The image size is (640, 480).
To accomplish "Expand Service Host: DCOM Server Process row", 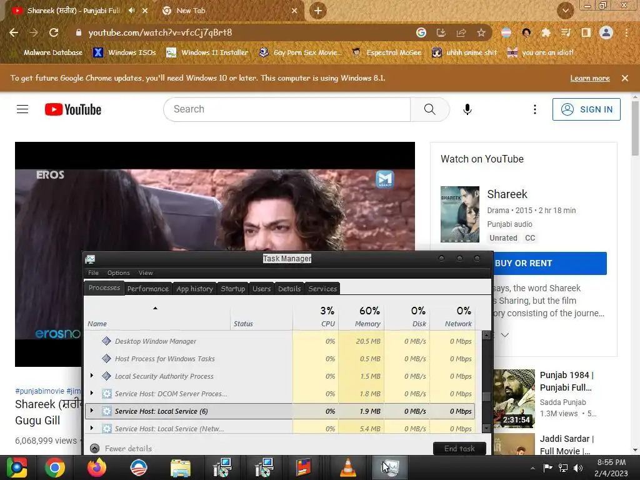I will [x=92, y=393].
